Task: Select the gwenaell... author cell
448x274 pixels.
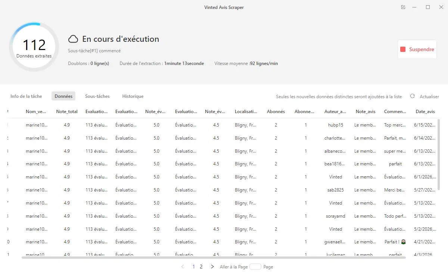Action: click(336, 242)
